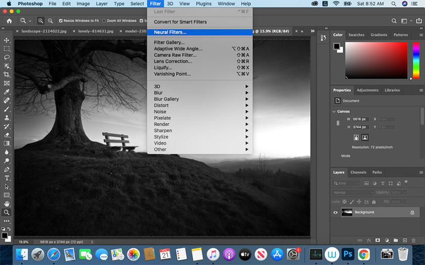Select the Object Selection tool
The height and width of the screenshot is (265, 425).
(7, 66)
